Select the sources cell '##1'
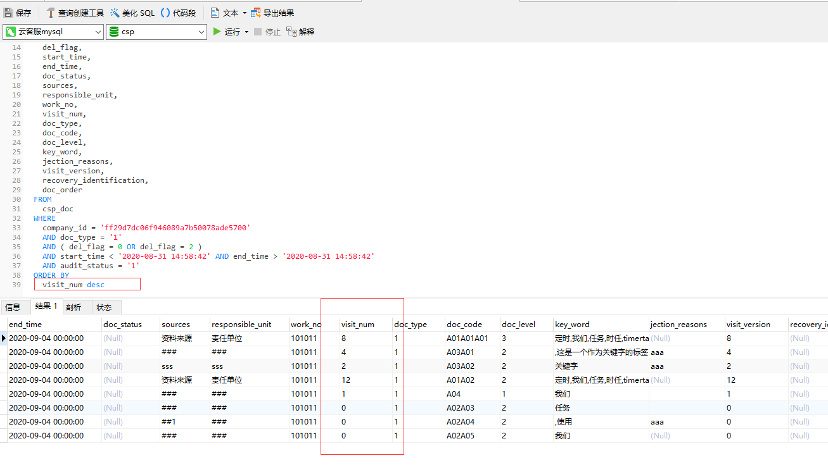The height and width of the screenshot is (465, 828). click(185, 421)
